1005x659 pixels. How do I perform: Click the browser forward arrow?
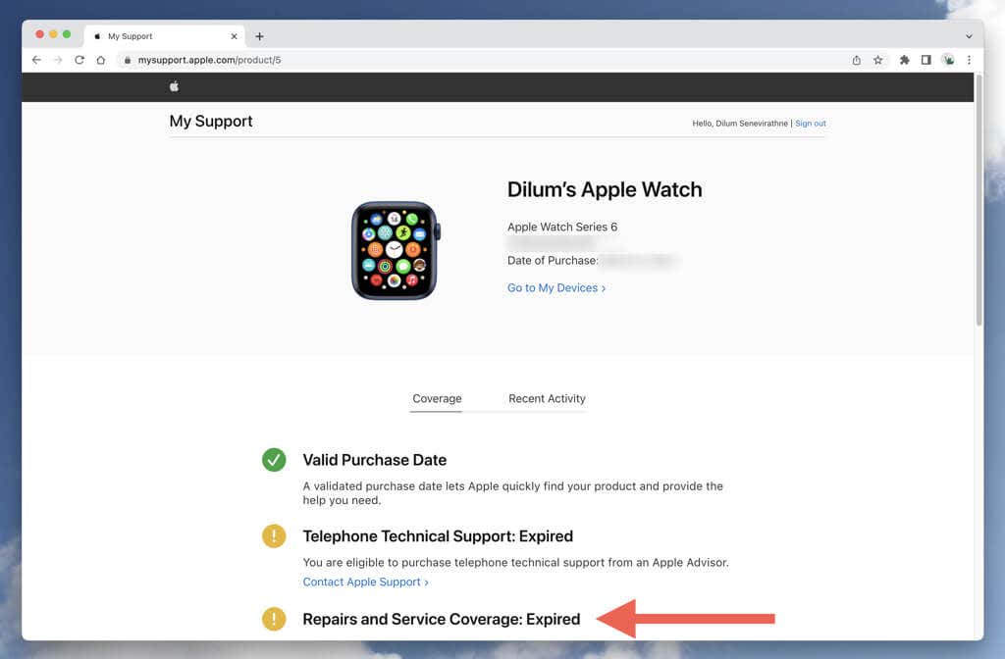pyautogui.click(x=58, y=60)
